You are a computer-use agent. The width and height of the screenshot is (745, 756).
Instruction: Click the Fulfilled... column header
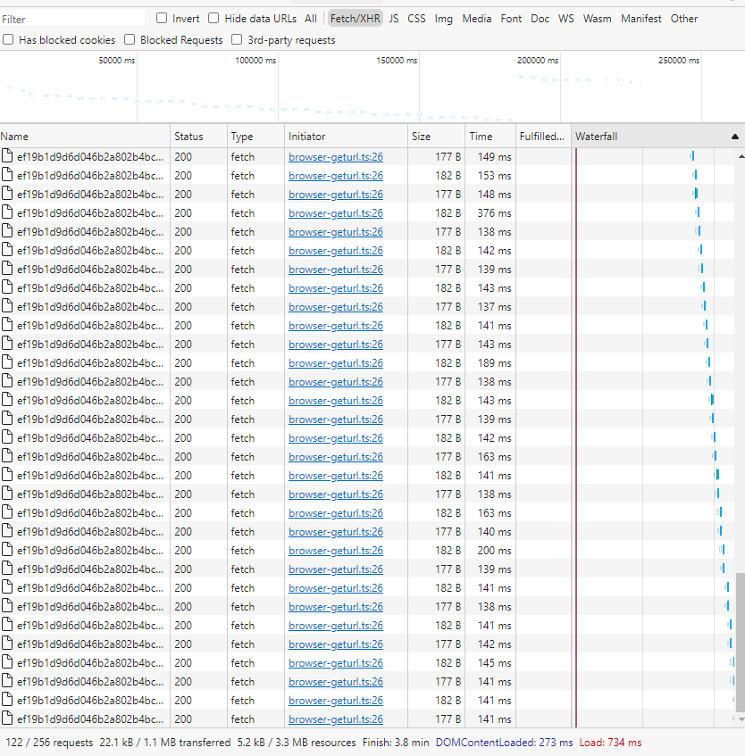pyautogui.click(x=543, y=137)
